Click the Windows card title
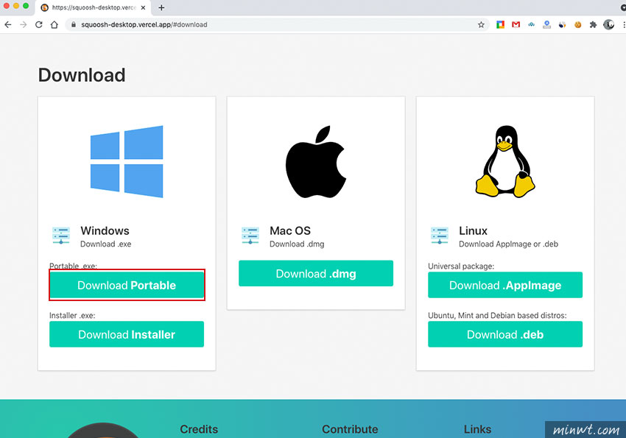 pos(105,230)
